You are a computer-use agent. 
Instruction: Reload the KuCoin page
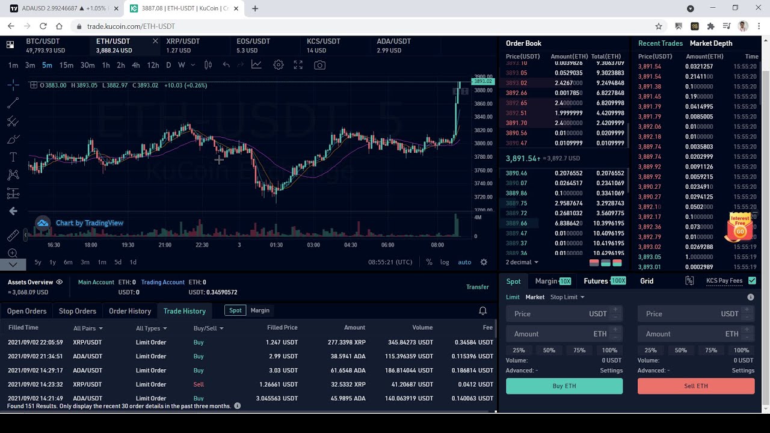pyautogui.click(x=43, y=26)
